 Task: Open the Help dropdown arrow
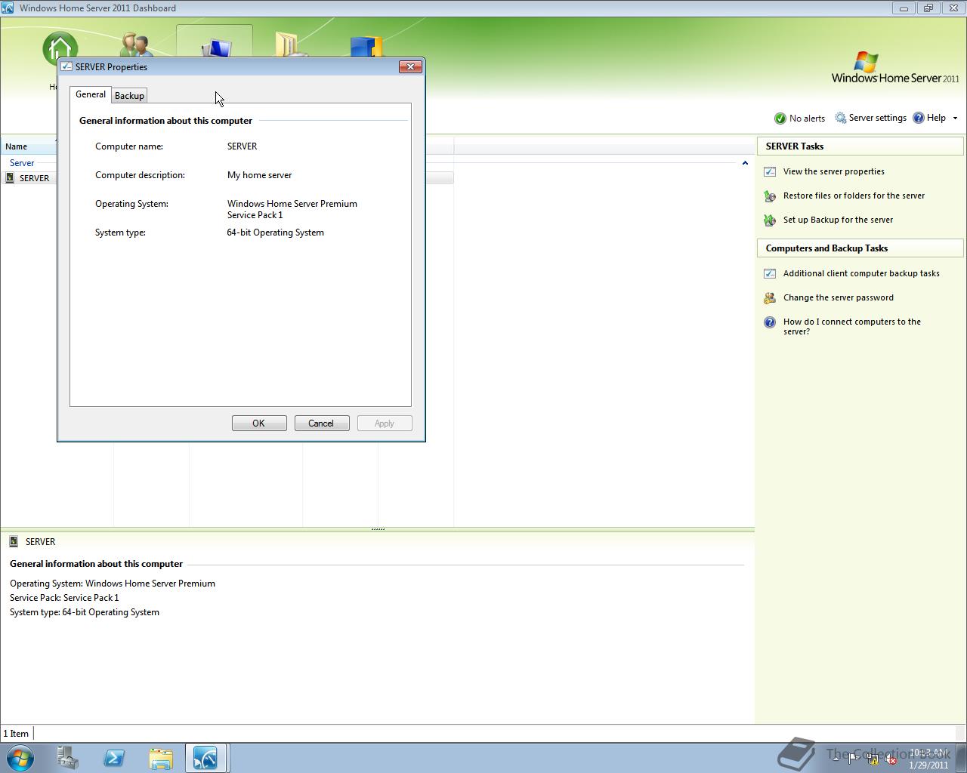(955, 118)
